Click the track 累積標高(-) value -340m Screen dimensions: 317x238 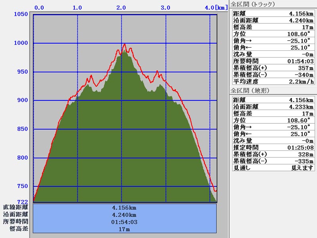305,75
